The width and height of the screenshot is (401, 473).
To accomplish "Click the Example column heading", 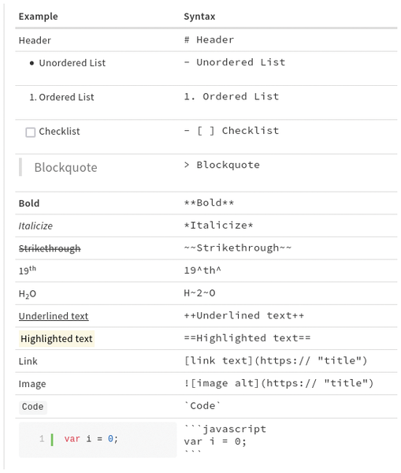I will click(39, 17).
